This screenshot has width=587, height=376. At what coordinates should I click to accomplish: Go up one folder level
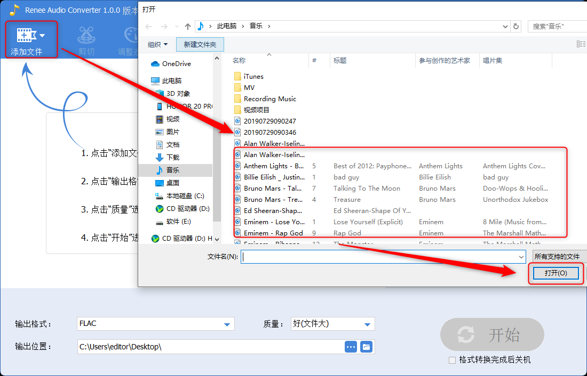pos(188,27)
